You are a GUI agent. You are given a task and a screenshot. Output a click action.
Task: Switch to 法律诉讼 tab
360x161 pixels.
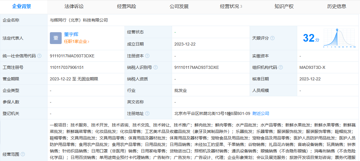pos(74,6)
